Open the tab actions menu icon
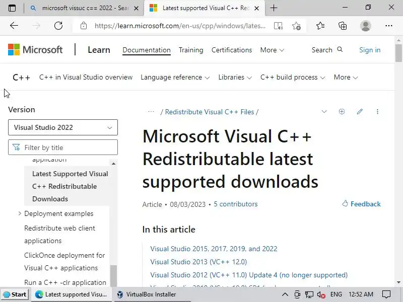This screenshot has width=403, height=302. point(12,8)
